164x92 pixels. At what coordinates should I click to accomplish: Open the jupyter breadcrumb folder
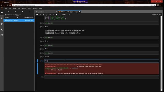point(18,15)
